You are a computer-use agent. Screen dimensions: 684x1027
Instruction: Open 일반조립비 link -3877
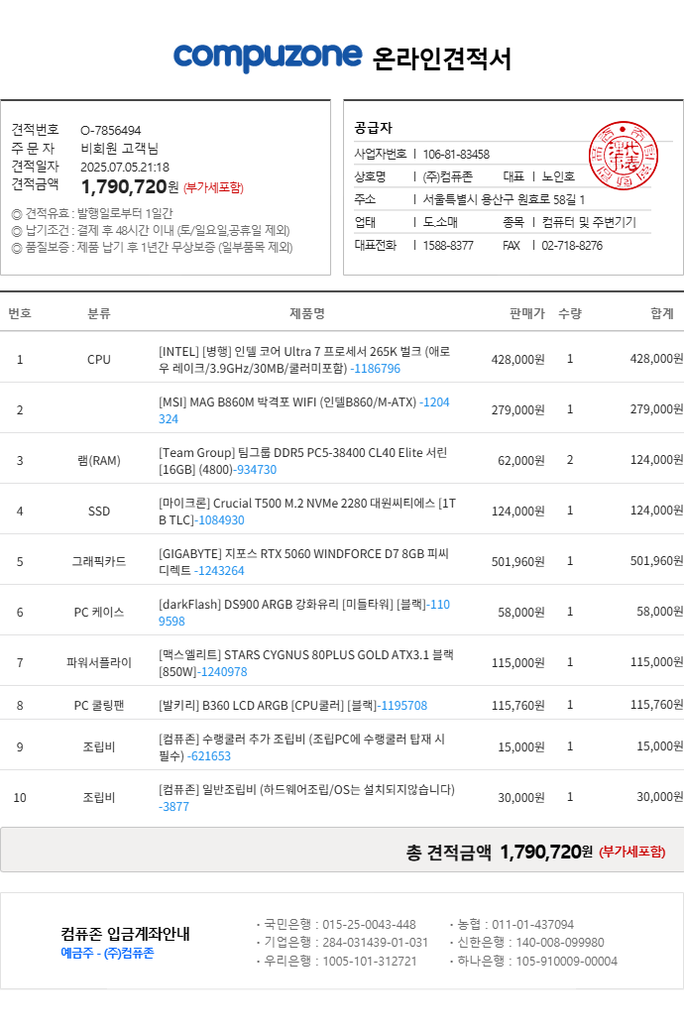click(x=173, y=807)
